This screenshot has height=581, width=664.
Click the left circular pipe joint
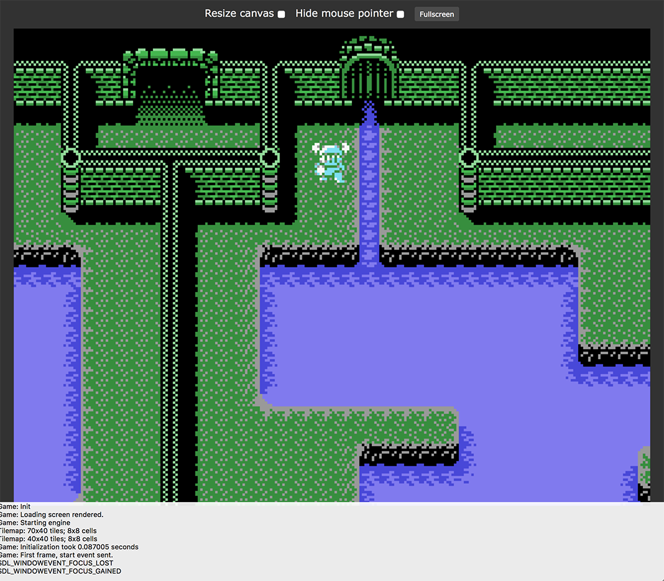71,158
